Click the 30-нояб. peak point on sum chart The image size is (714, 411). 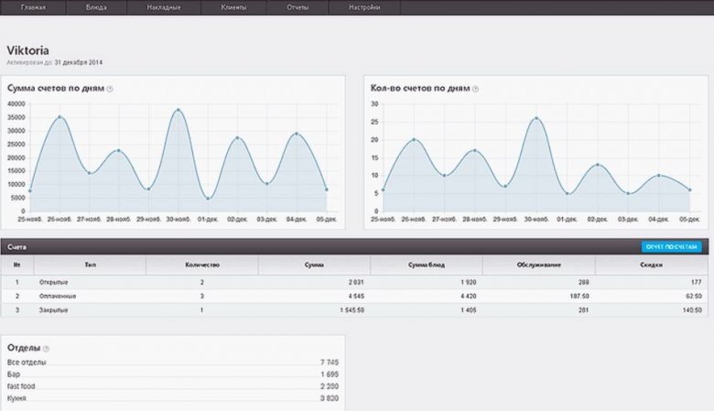click(178, 110)
